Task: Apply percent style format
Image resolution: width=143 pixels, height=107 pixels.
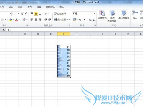Action: (x=80, y=20)
